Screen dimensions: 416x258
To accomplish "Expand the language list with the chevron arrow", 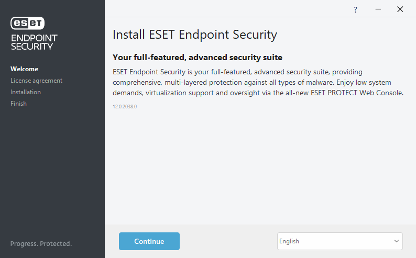I will (x=396, y=241).
